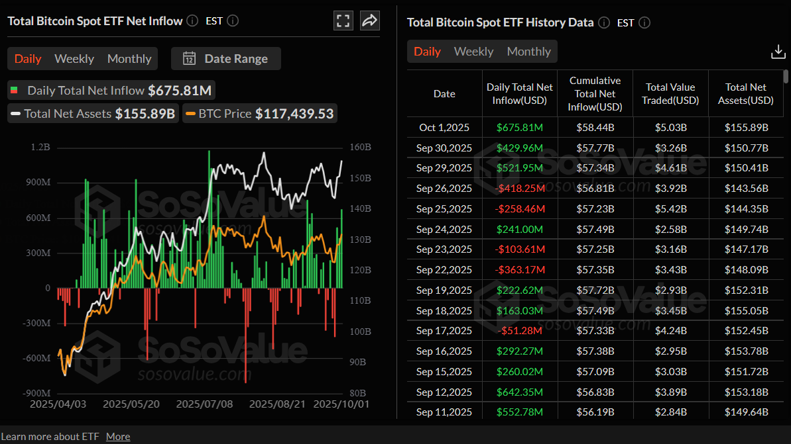Toggle BTC Price line visibility
This screenshot has height=444, width=791.
pyautogui.click(x=259, y=114)
